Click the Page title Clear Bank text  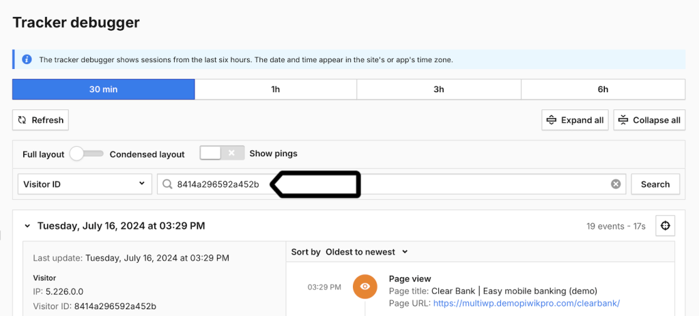[514, 291]
